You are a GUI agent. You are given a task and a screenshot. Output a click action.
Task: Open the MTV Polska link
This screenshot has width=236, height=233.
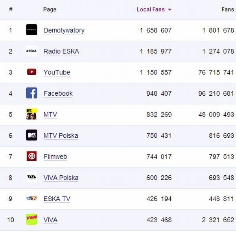point(61,136)
